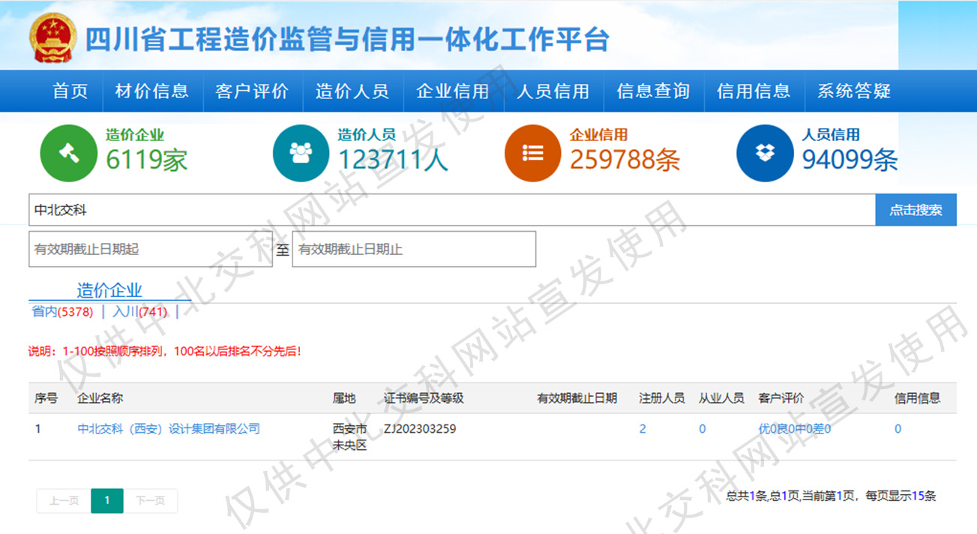Click the 下一页 pagination button
Image resolution: width=977 pixels, height=534 pixels.
click(x=150, y=501)
